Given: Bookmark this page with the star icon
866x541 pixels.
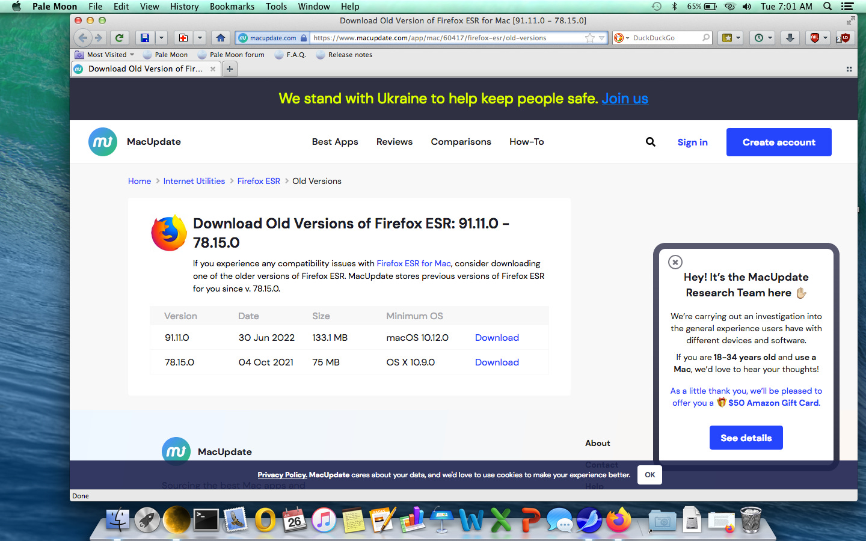Looking at the screenshot, I should tap(590, 38).
